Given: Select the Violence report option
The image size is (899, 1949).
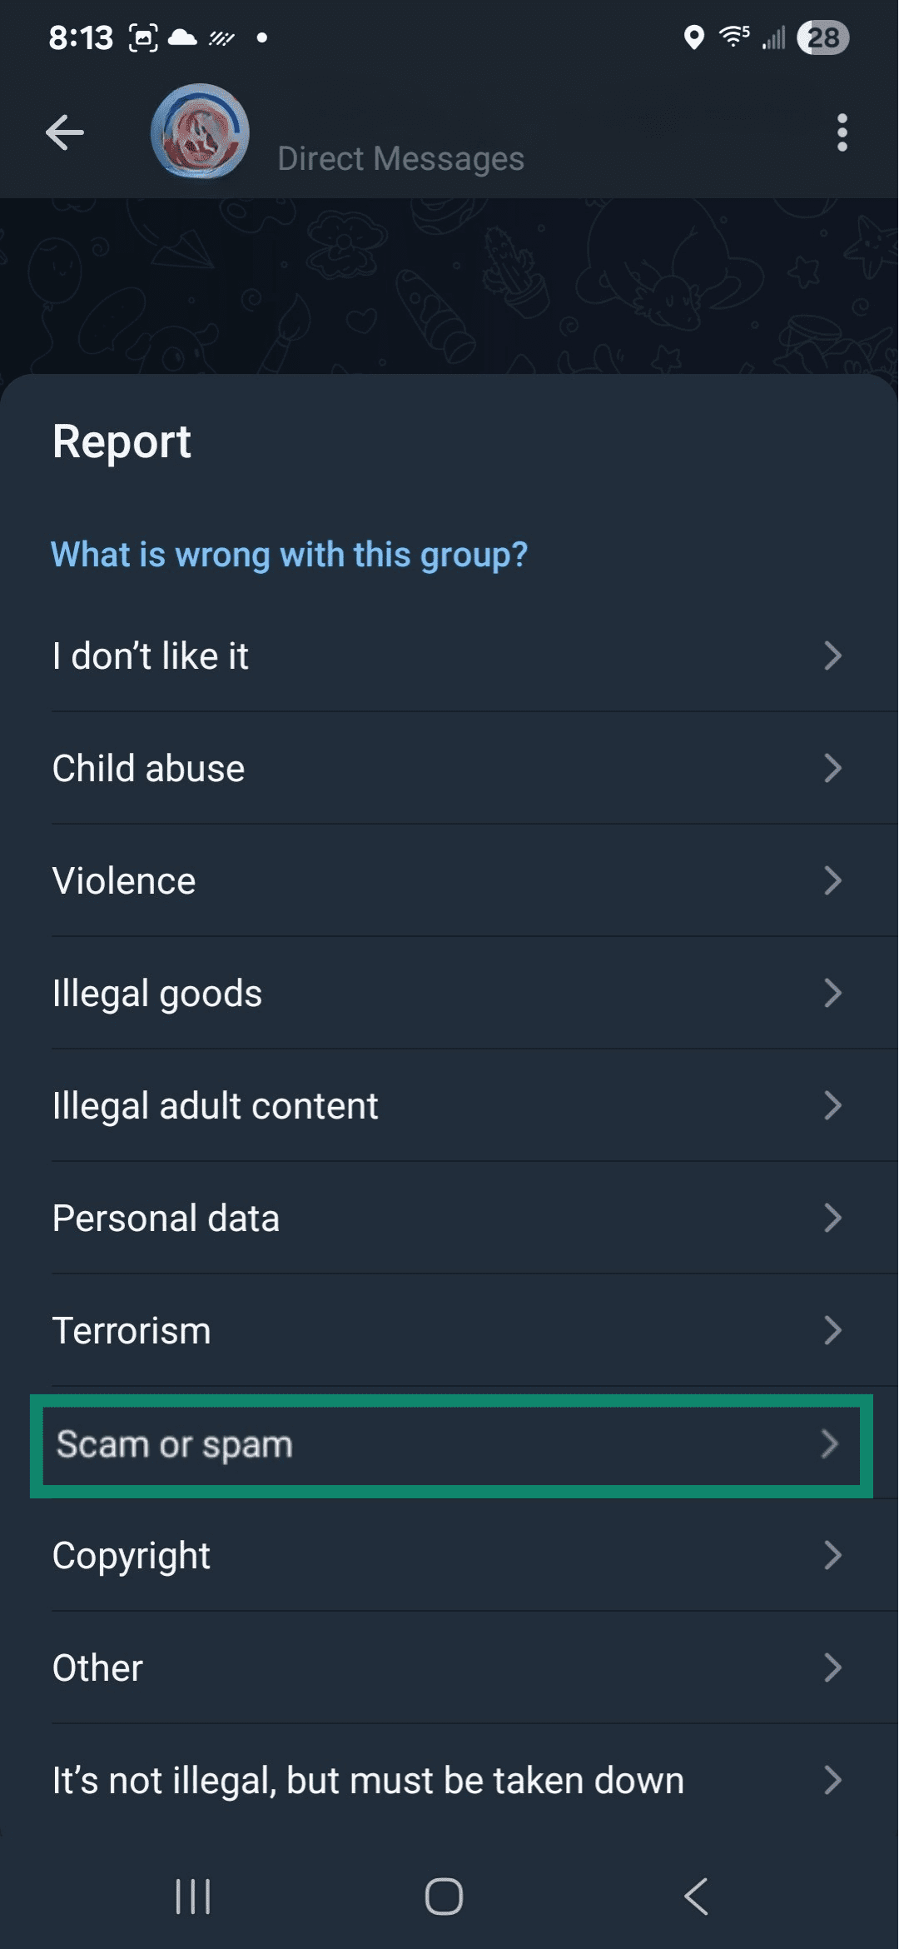Looking at the screenshot, I should point(449,880).
